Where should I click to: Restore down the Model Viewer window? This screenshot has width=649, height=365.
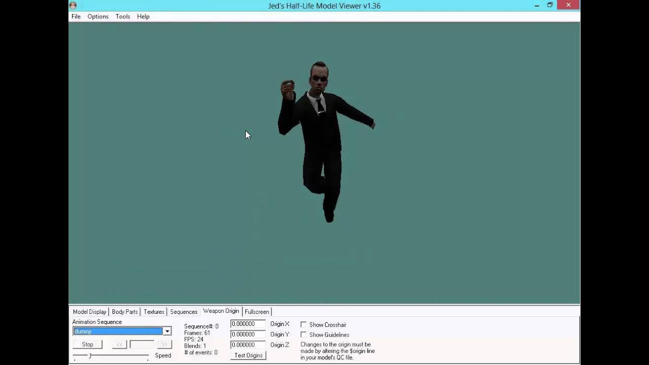coord(550,5)
